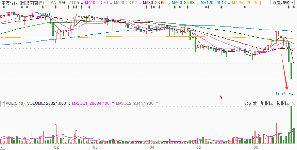Jump to the 03 month axis label
The width and height of the screenshot is (297, 150).
coord(95,147)
